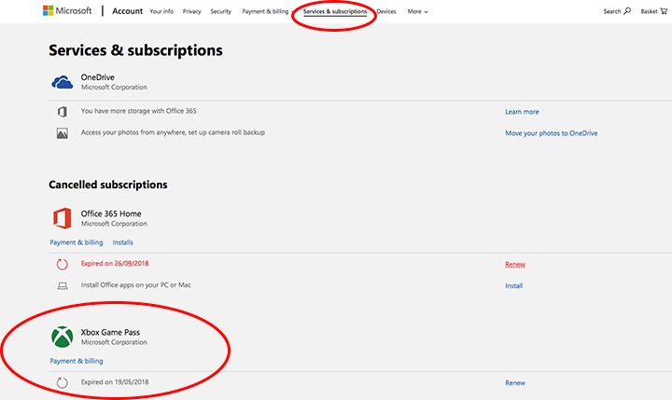
Task: Click the Microsoft logo
Action: click(67, 11)
